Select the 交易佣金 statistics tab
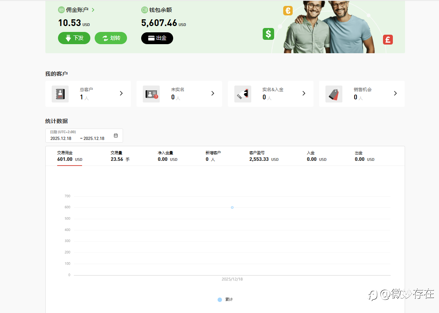439x313 pixels. 70,156
